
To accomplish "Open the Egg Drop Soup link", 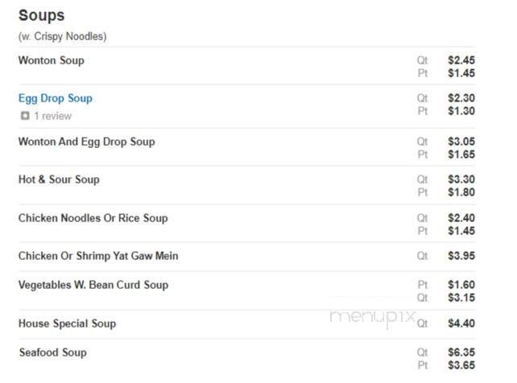I will (x=56, y=98).
